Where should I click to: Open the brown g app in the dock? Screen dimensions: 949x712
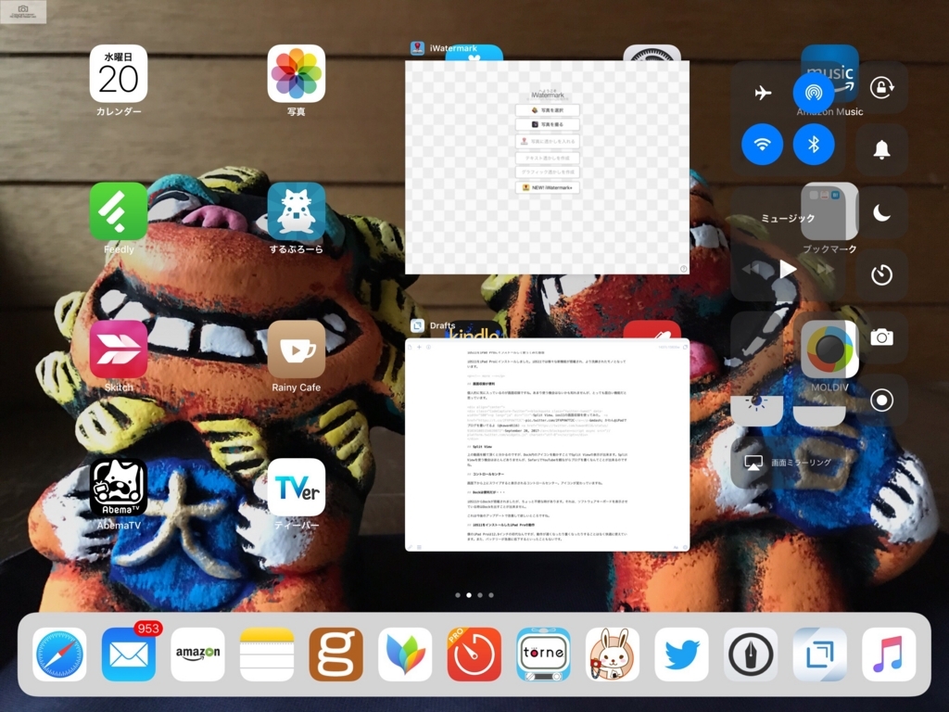tap(335, 655)
